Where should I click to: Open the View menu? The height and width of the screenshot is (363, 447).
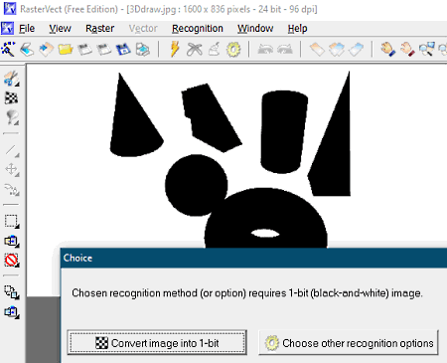(60, 29)
